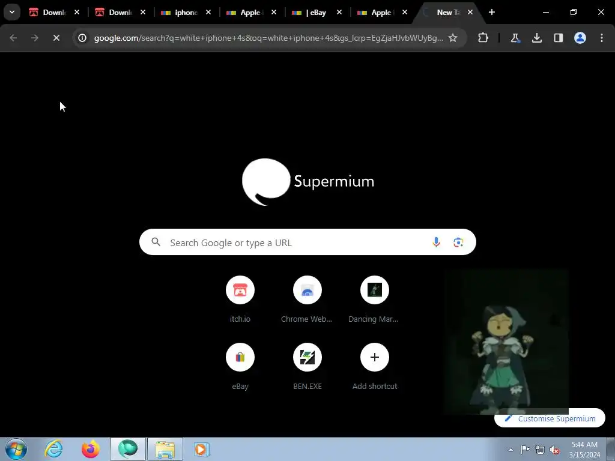Open Windows Explorer from taskbar
This screenshot has width=615, height=461.
tap(165, 449)
